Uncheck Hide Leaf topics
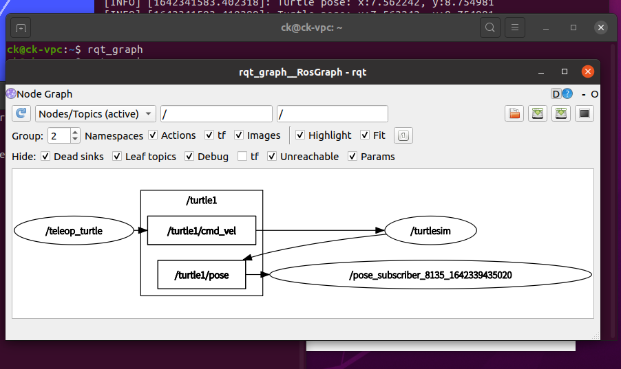Viewport: 621px width, 369px height. tap(117, 157)
